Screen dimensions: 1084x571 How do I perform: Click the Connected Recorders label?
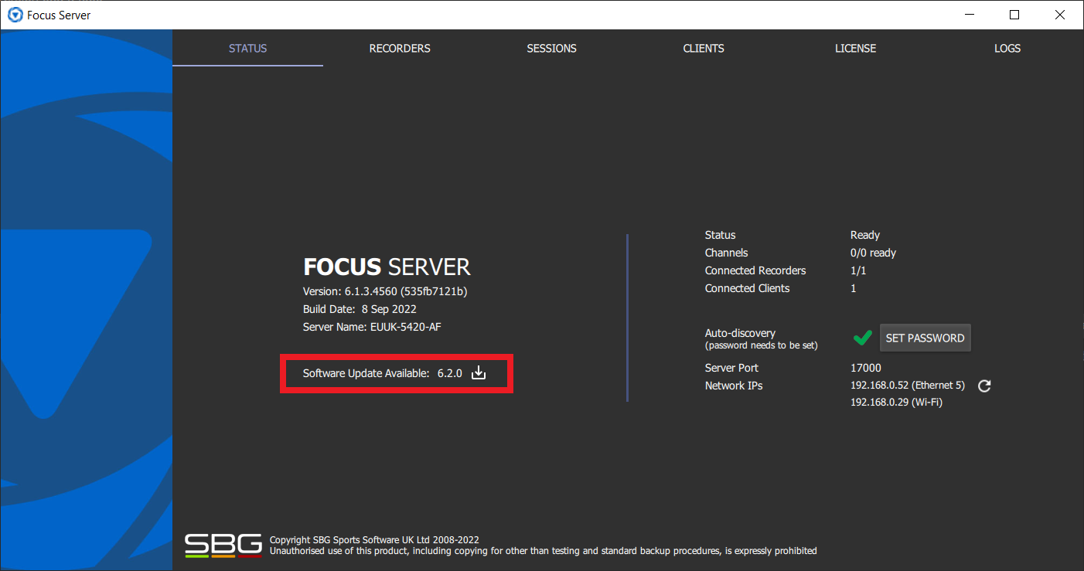[755, 270]
